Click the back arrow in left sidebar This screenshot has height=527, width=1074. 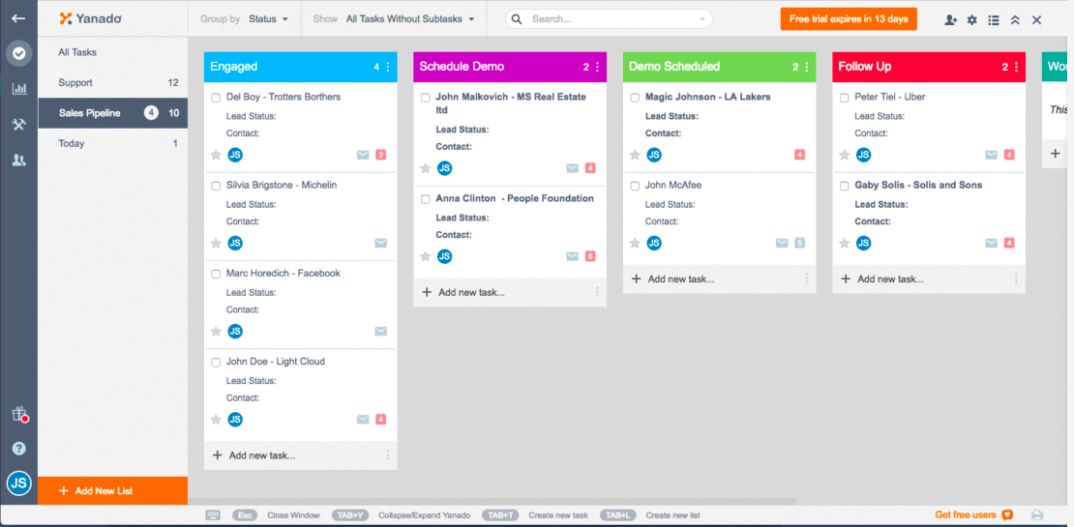pyautogui.click(x=18, y=18)
